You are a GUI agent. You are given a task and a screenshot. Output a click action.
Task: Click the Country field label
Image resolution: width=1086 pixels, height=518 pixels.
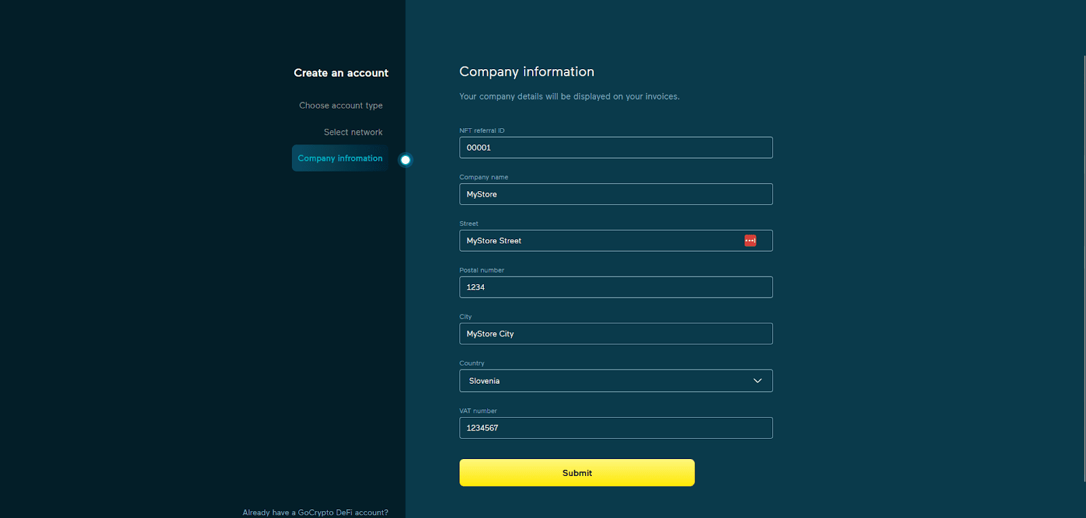(472, 363)
